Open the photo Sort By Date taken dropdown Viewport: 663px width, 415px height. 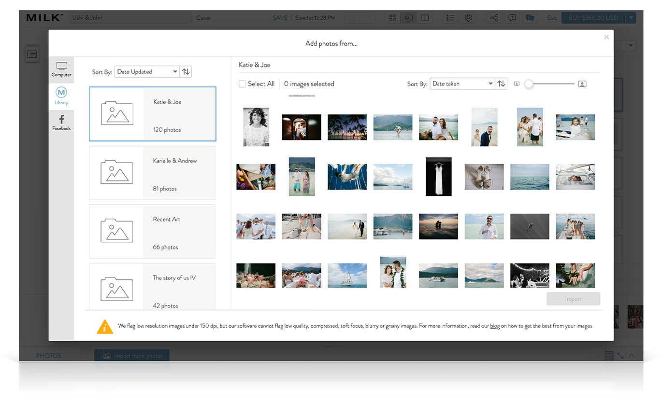[462, 84]
